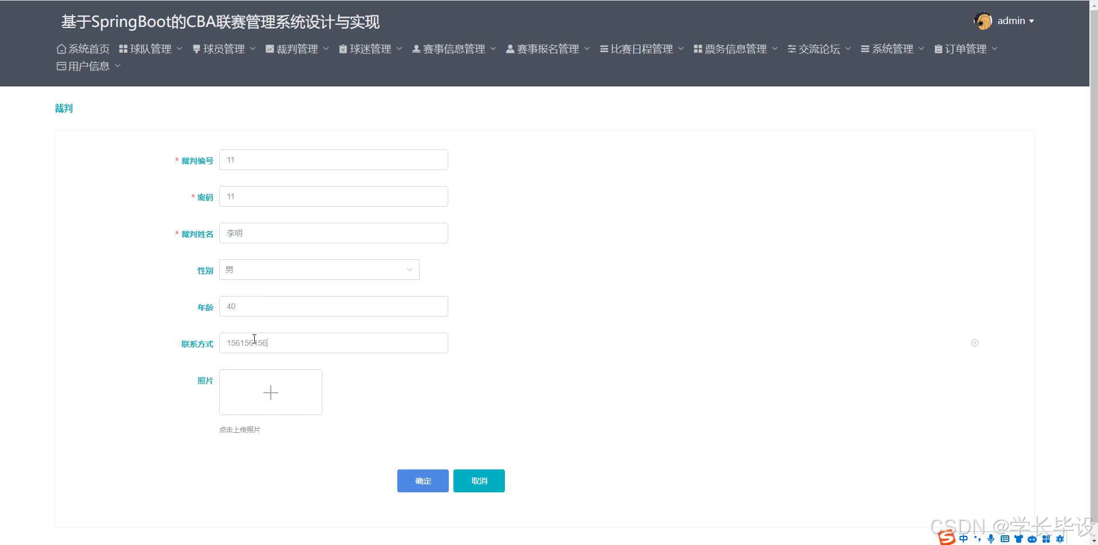The height and width of the screenshot is (545, 1098).
Task: Expand the 球队管理 chevron
Action: click(179, 49)
